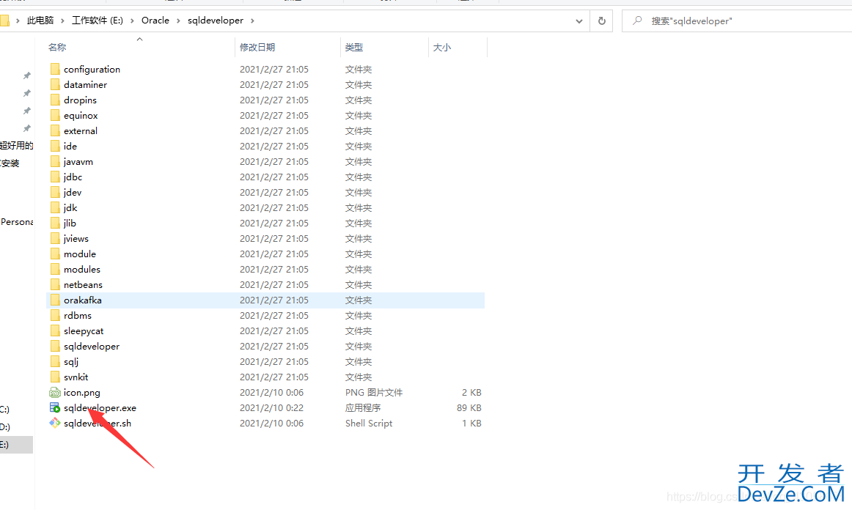
Task: Click the sqldeveloper.exe application icon
Action: (x=54, y=407)
